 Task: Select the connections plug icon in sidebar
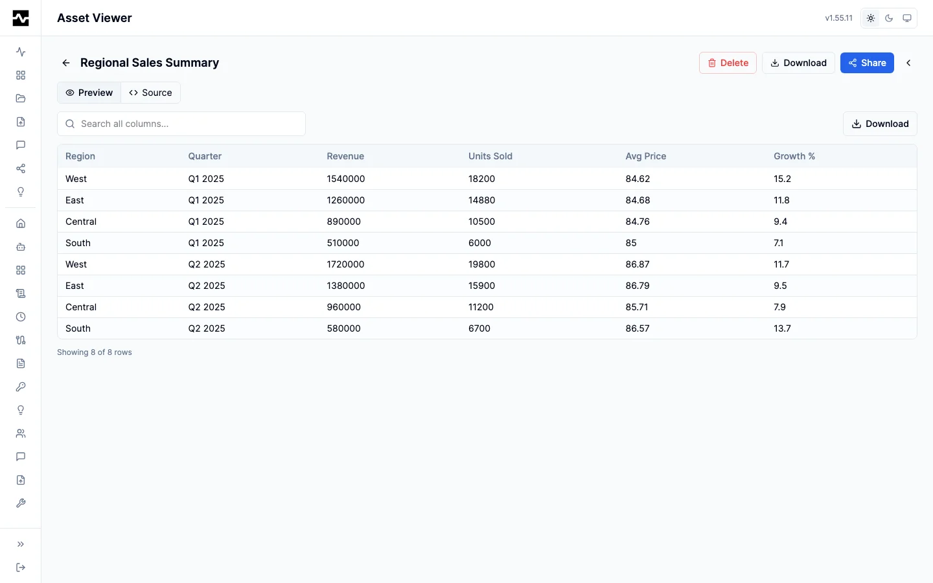point(20,340)
